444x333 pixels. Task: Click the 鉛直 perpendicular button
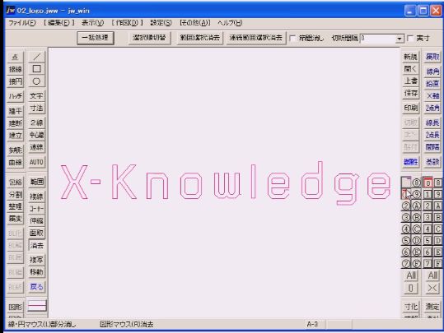point(432,84)
